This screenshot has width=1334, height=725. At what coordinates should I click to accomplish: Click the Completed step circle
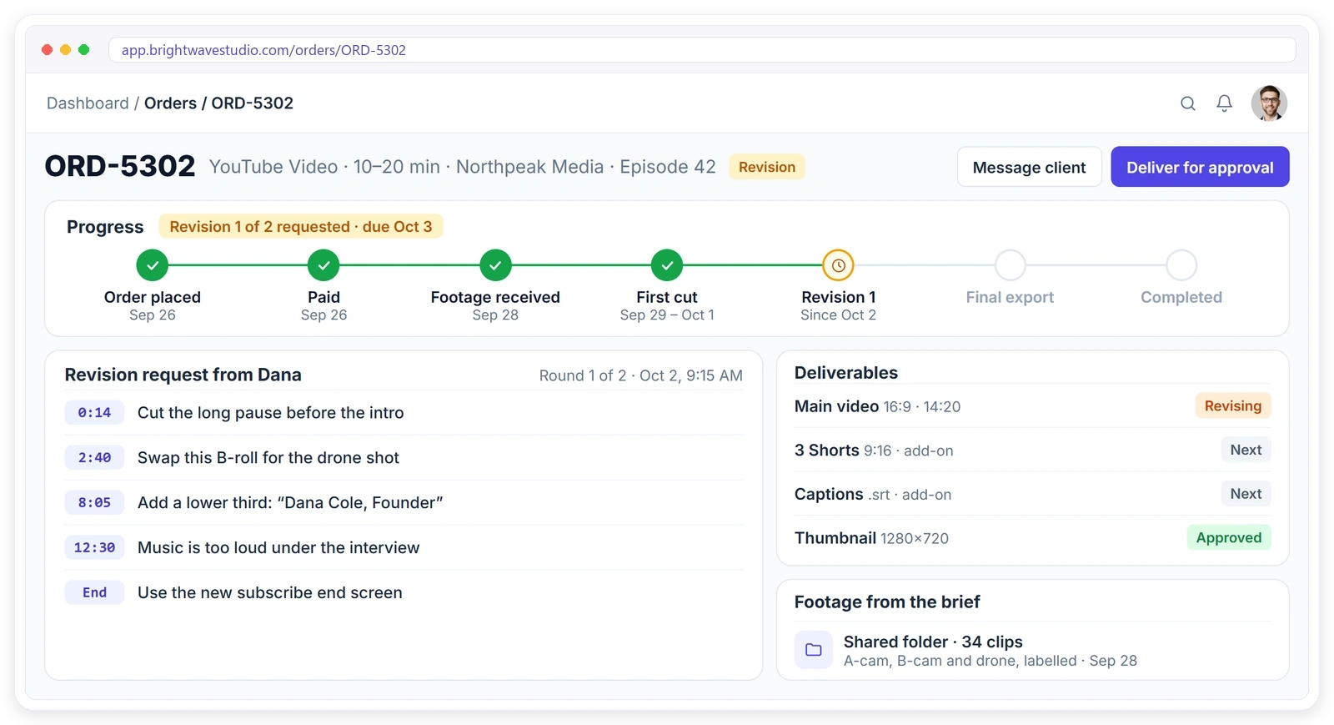click(x=1181, y=265)
